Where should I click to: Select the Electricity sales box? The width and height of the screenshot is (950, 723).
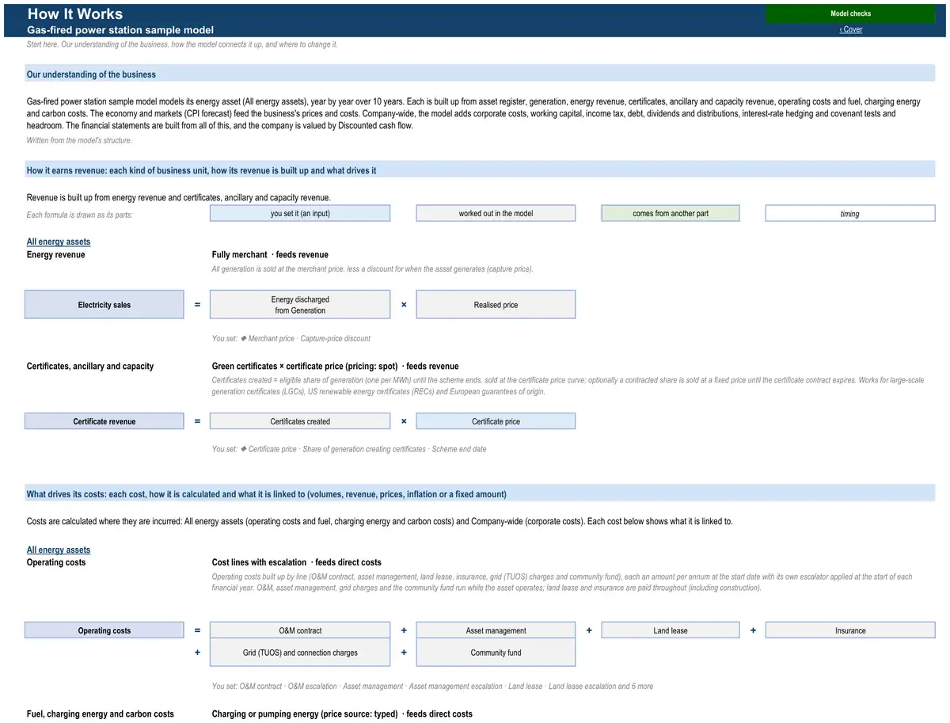point(104,305)
